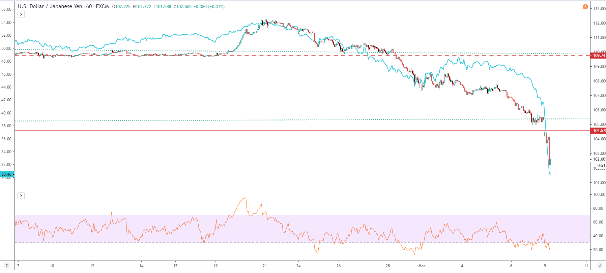This screenshot has width=606, height=273.
Task: Click date 17 on the time axis
Action: tap(175, 266)
